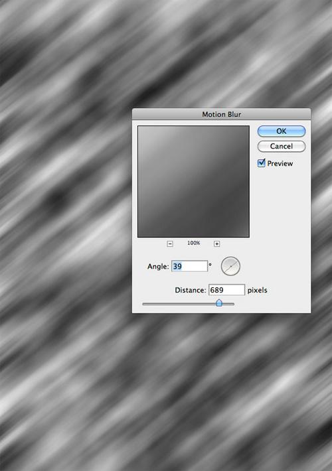Click the Preview checkbox label text

[x=280, y=163]
